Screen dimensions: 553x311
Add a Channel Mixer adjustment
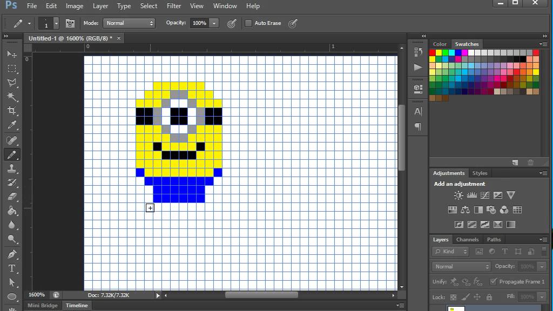pyautogui.click(x=504, y=210)
